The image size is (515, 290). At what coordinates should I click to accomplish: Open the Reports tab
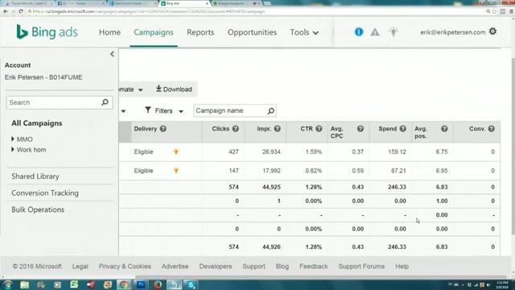coord(200,32)
